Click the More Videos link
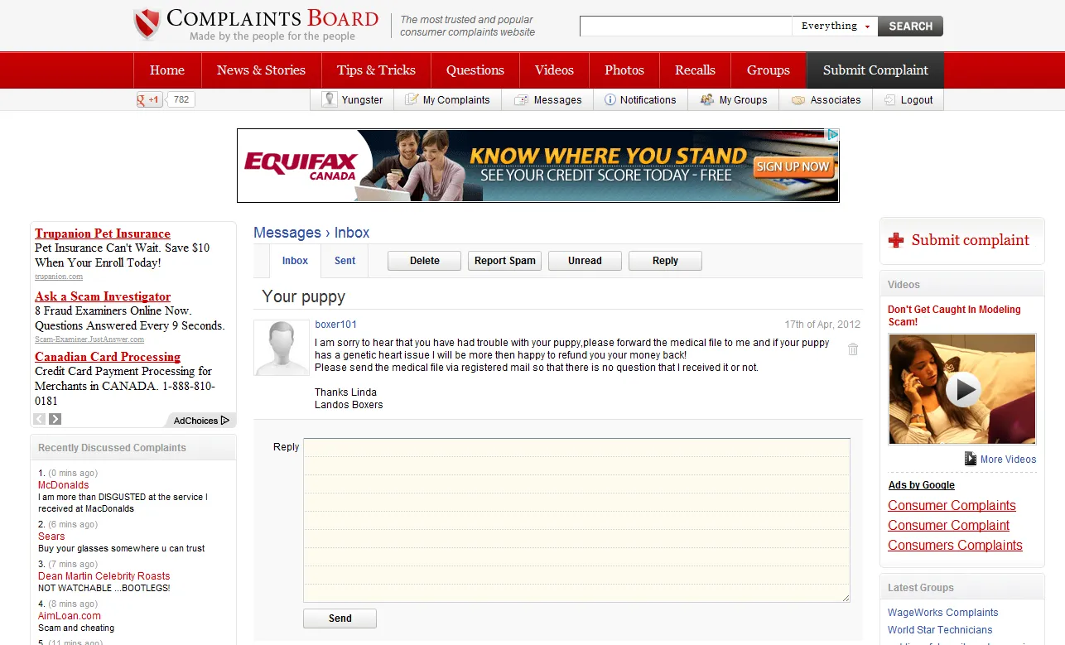Image resolution: width=1065 pixels, height=645 pixels. pos(1008,460)
